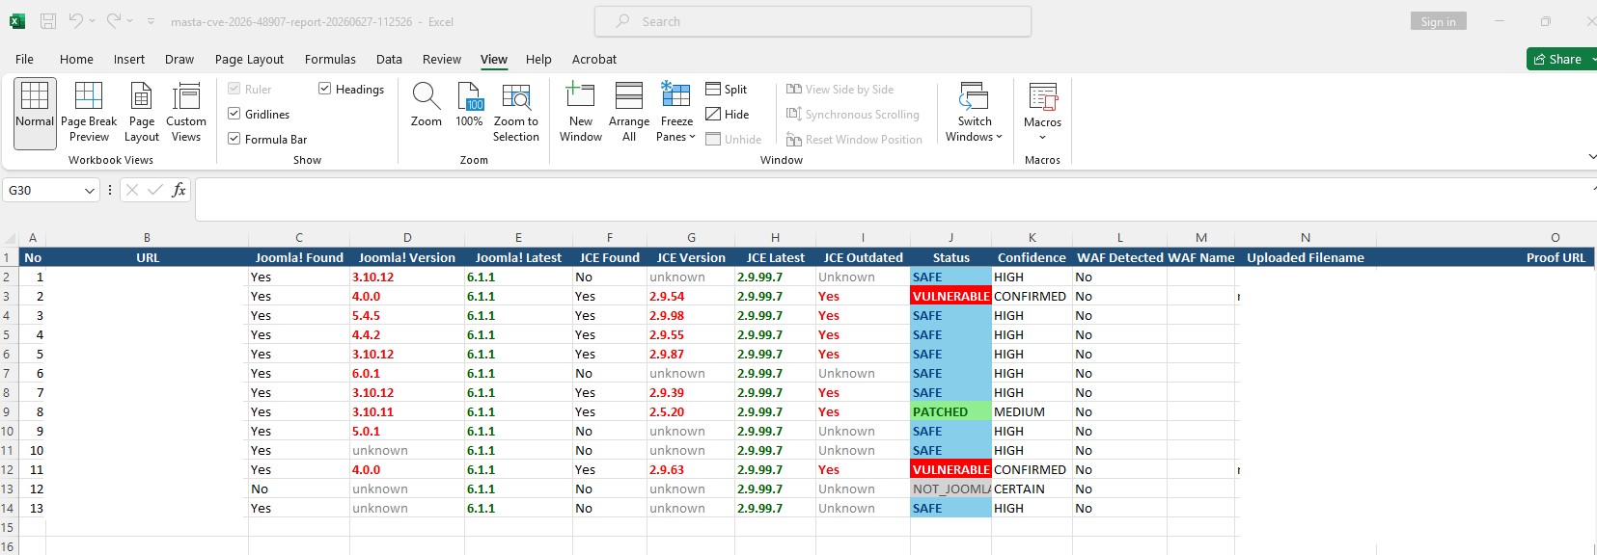Switch to Normal workbook view

pos(35,113)
